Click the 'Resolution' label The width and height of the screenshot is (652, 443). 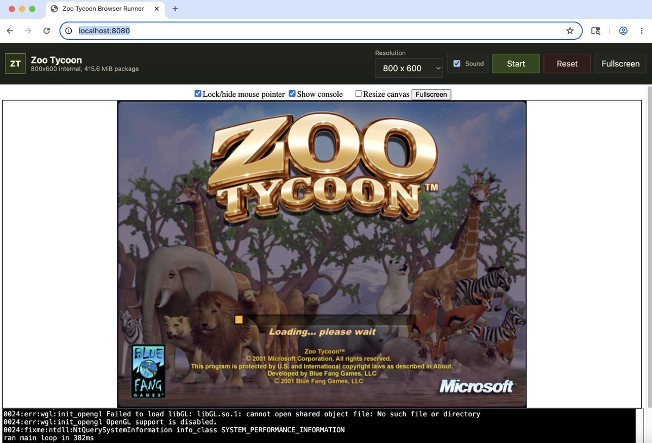[x=391, y=53]
